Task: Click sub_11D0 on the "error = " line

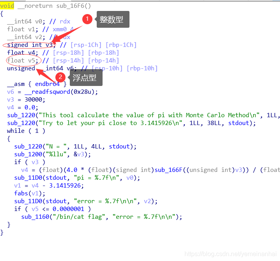Action: tap(28, 201)
